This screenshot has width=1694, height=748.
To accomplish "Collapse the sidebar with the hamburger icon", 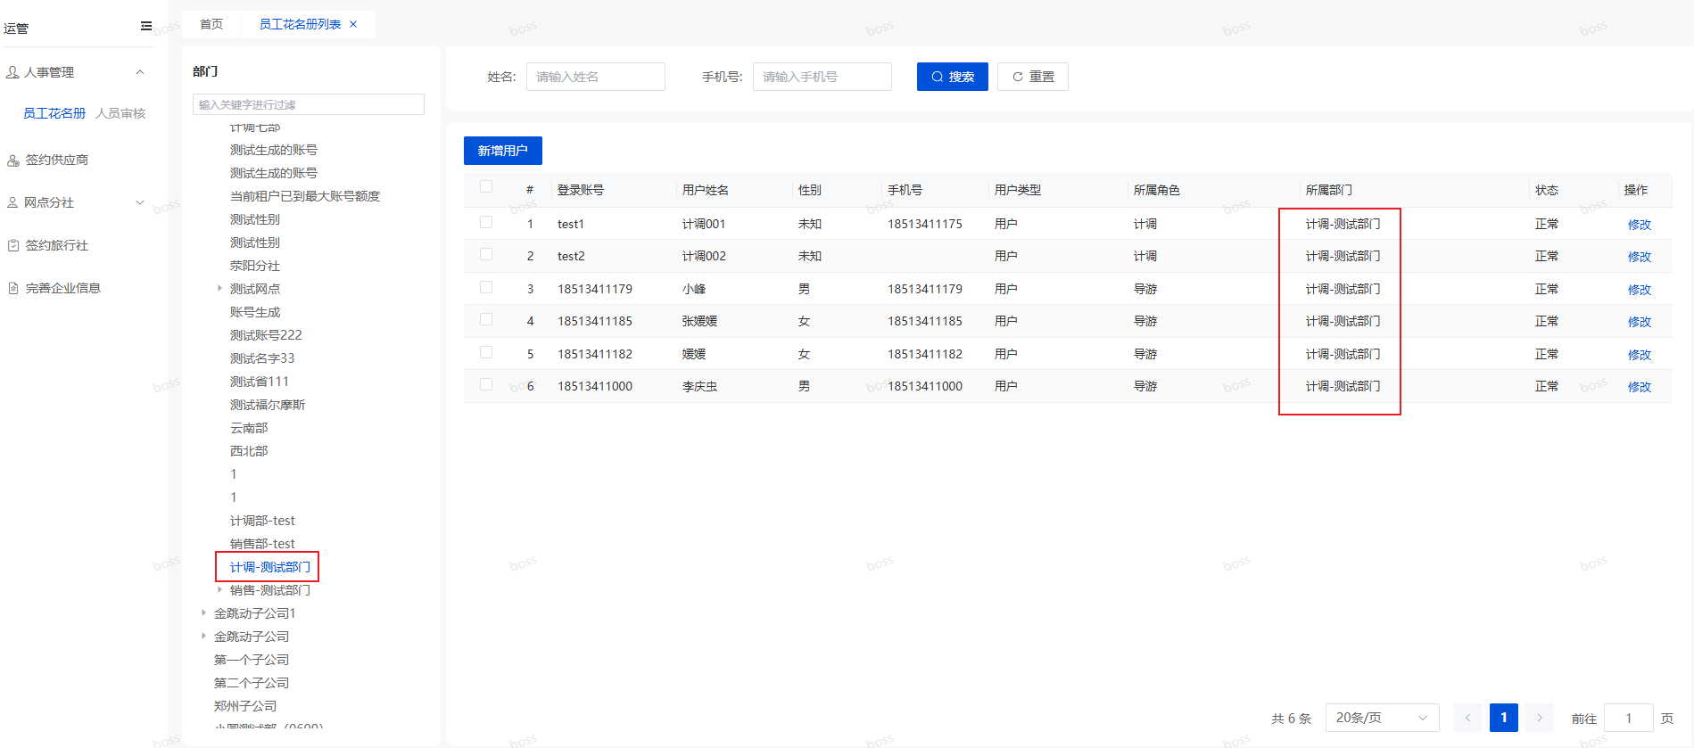I will tap(146, 27).
